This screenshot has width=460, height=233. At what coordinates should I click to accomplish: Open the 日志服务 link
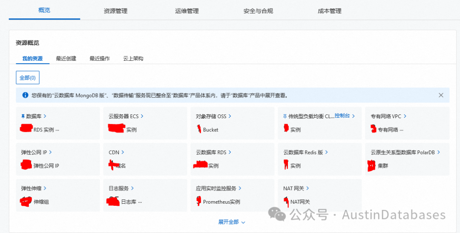coord(118,188)
